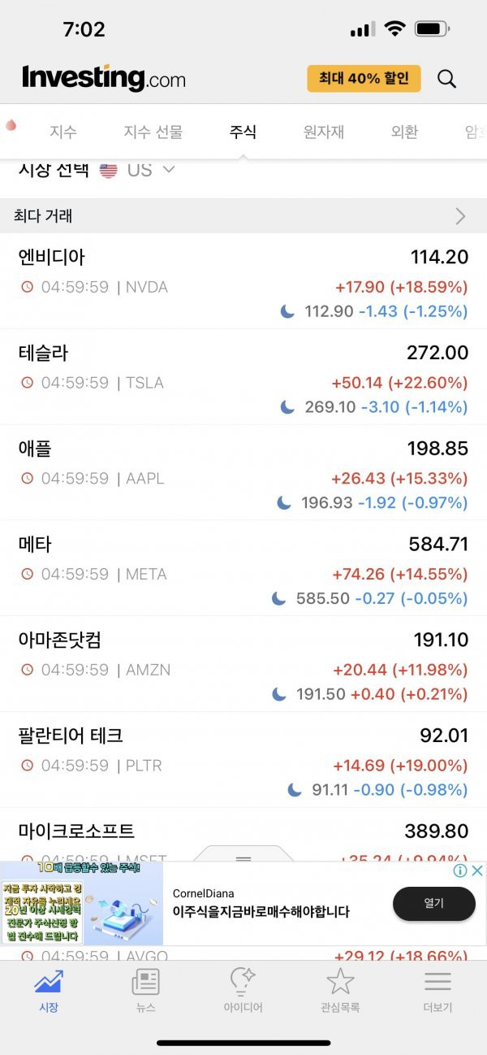Viewport: 487px width, 1055px height.
Task: Open the search magnifier icon
Action: (446, 79)
